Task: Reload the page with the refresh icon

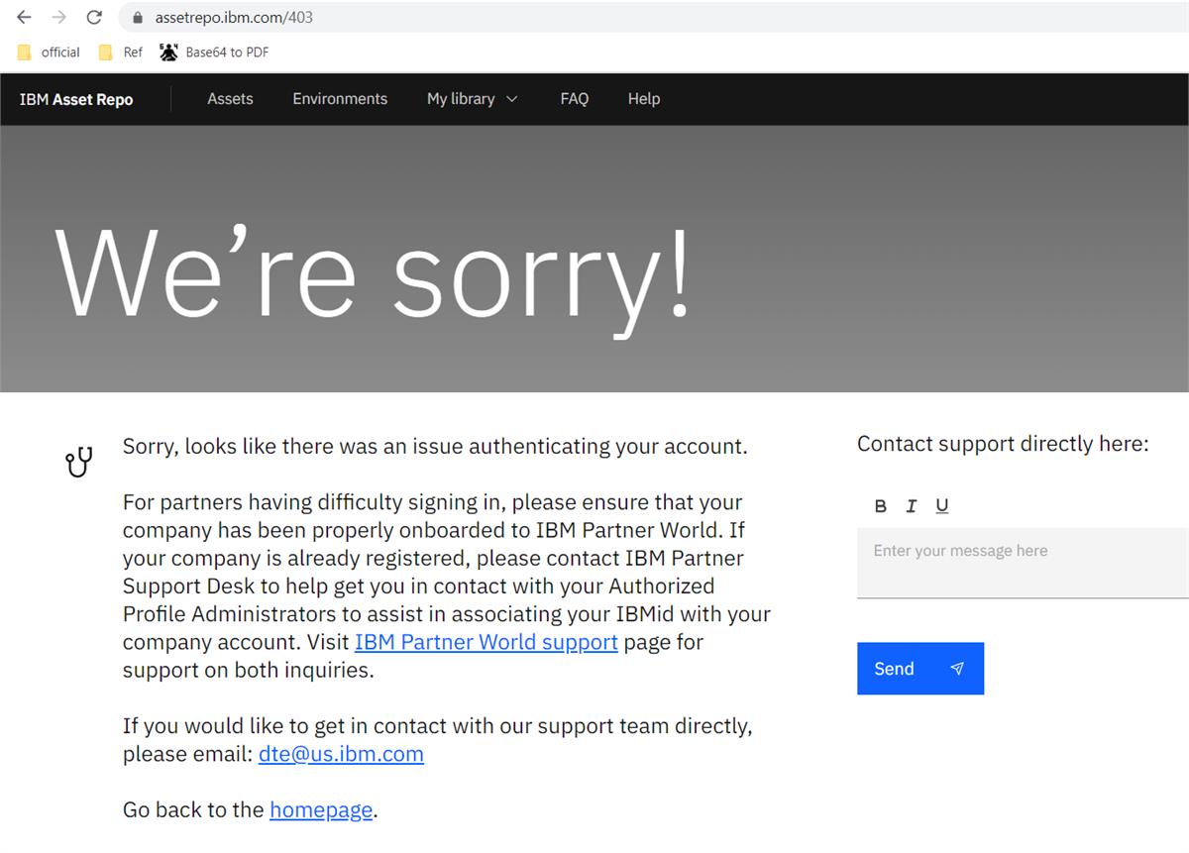Action: tap(94, 17)
